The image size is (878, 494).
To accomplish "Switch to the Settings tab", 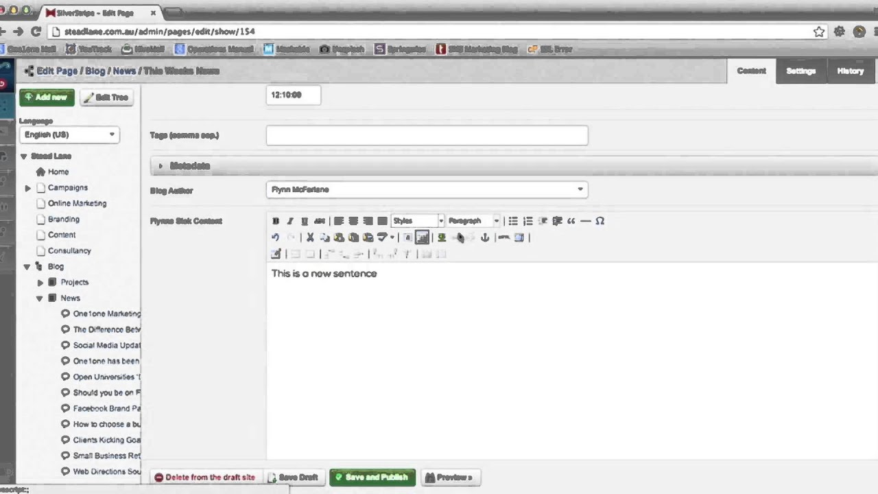I will (x=800, y=71).
